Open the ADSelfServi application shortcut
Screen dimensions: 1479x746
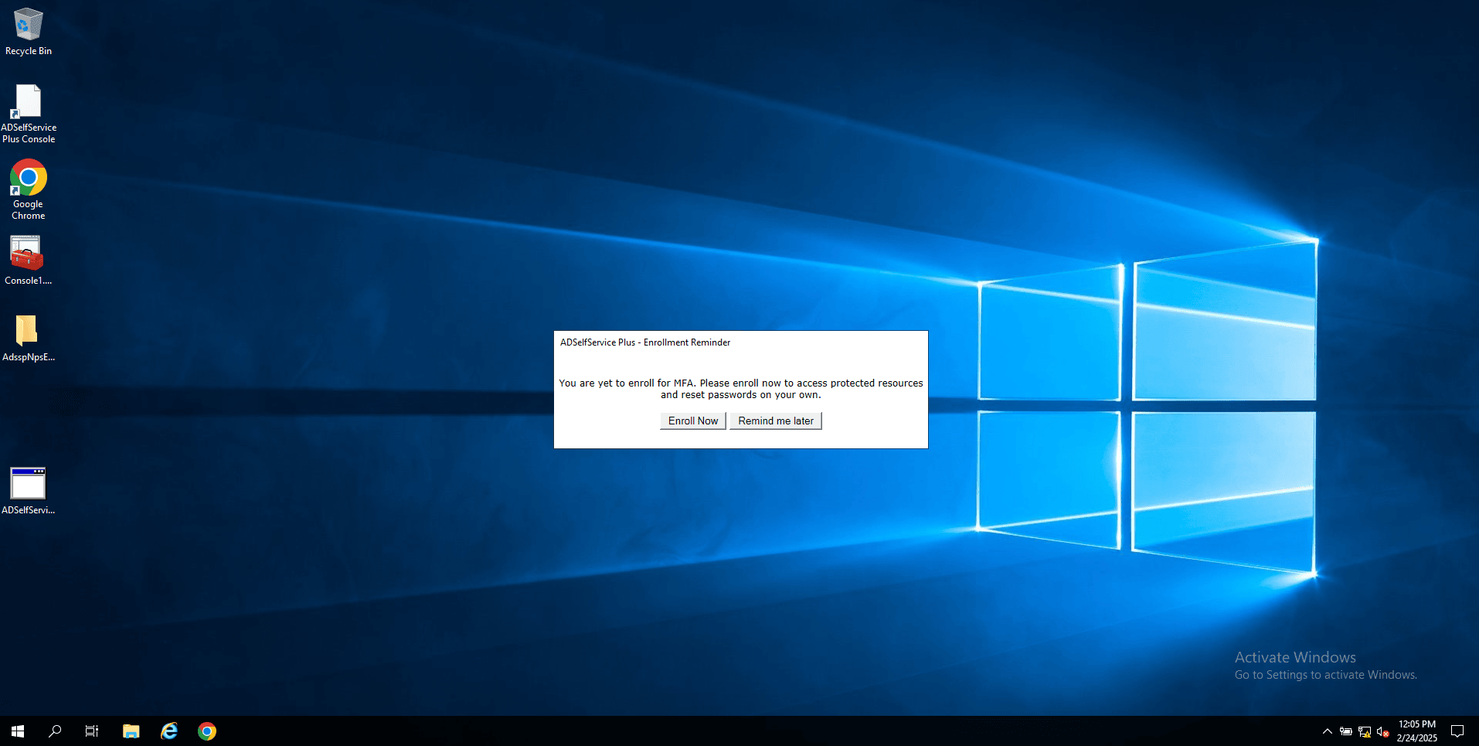point(28,479)
